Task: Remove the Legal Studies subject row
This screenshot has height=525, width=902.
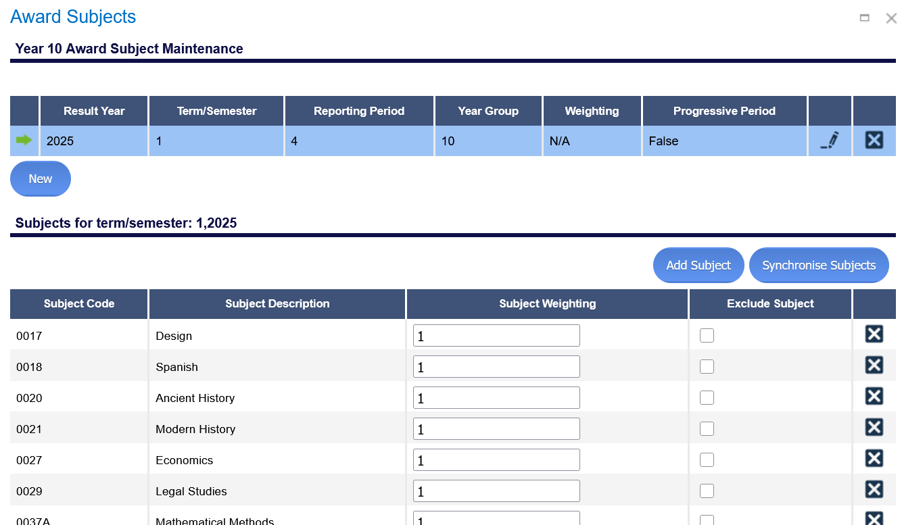Action: click(x=874, y=489)
